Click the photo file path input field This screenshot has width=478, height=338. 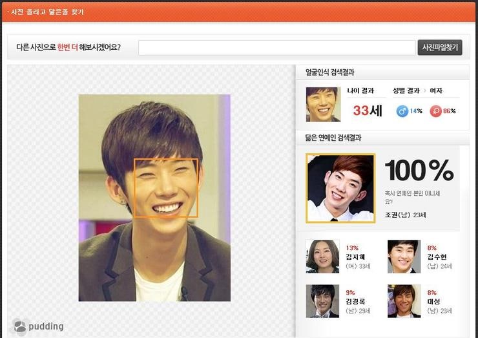[276, 48]
